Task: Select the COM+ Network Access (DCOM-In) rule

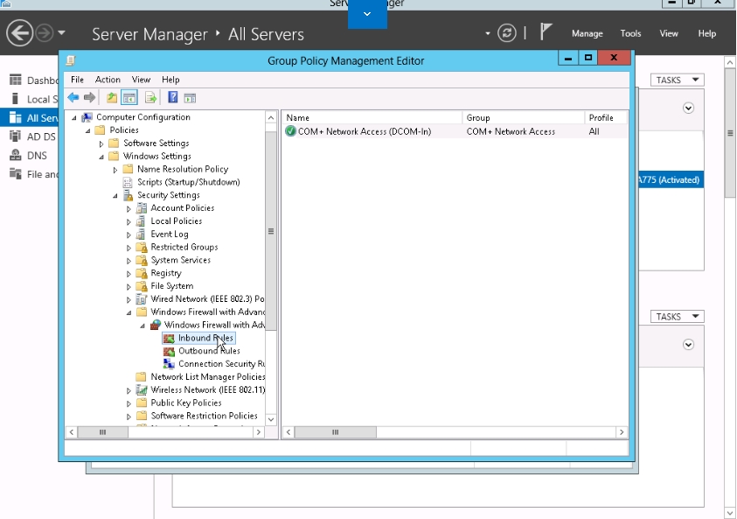Action: tap(455, 131)
